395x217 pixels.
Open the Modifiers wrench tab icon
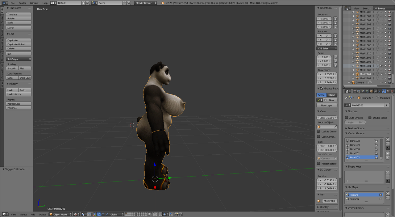point(380,91)
